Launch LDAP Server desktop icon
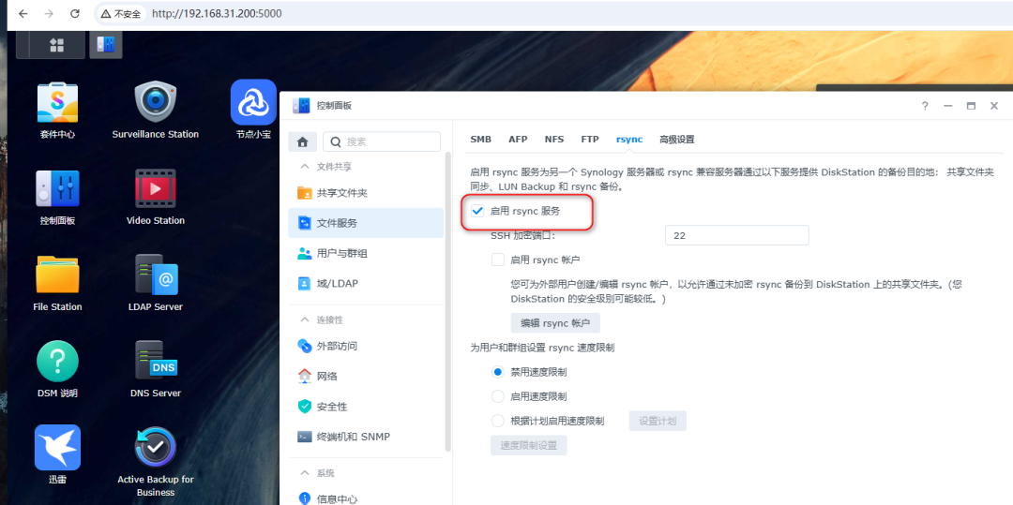1013x505 pixels. [x=155, y=275]
